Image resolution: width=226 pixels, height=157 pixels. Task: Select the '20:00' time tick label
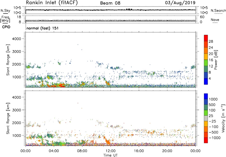(x=167, y=151)
